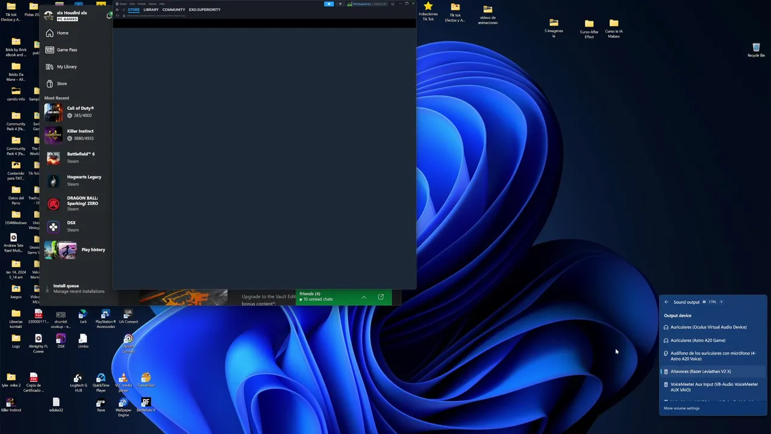Screen dimensions: 771x434
Task: Pop out Friends chat window icon
Action: click(381, 297)
